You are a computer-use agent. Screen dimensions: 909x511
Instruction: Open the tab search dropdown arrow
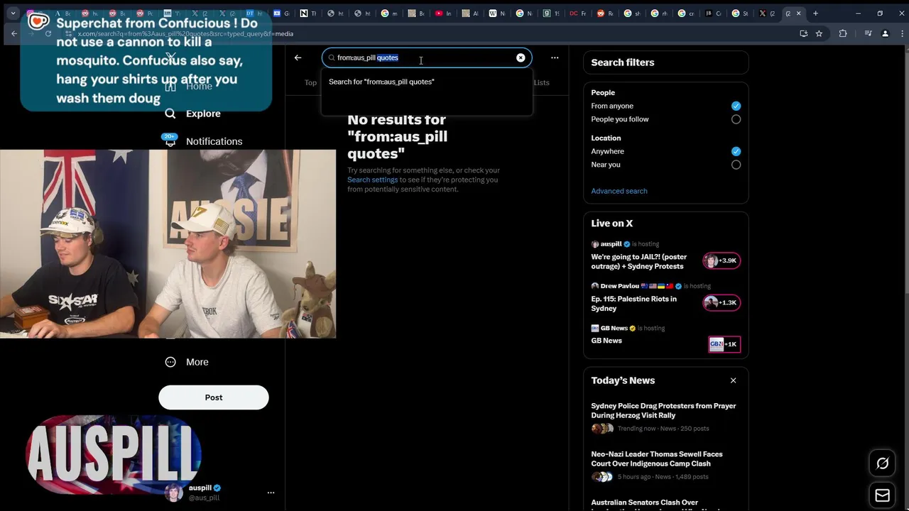[13, 13]
